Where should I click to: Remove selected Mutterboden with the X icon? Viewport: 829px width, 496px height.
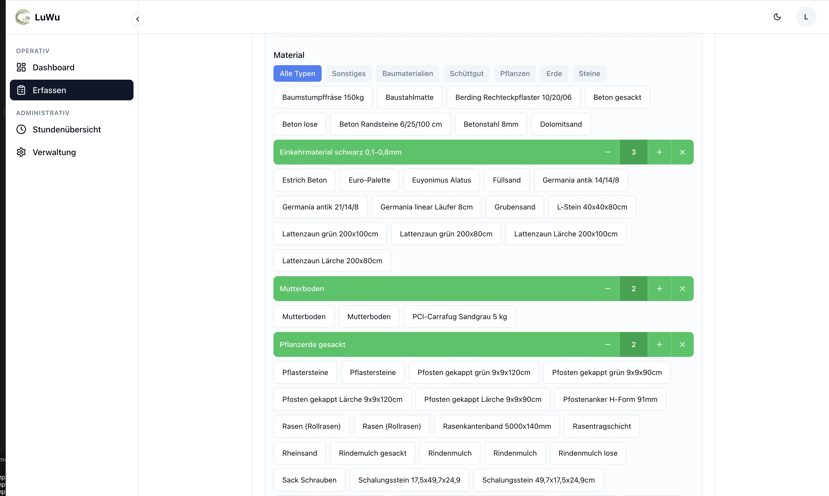pyautogui.click(x=682, y=288)
